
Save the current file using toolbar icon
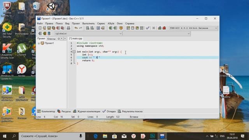tap(49, 28)
